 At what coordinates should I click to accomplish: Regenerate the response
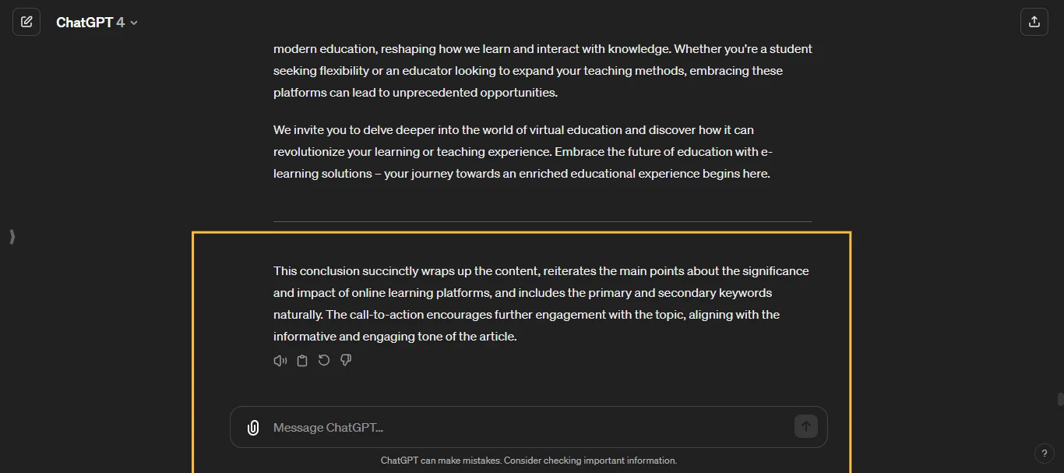323,360
